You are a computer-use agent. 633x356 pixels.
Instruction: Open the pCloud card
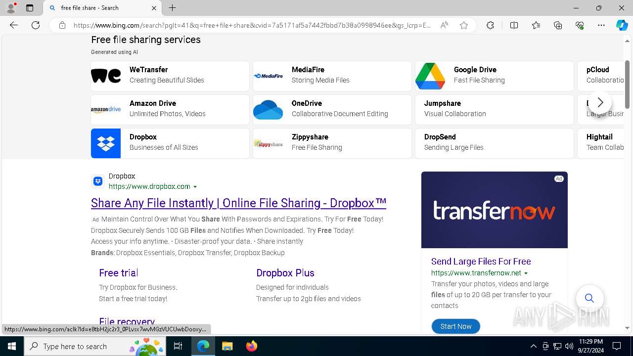(600, 76)
